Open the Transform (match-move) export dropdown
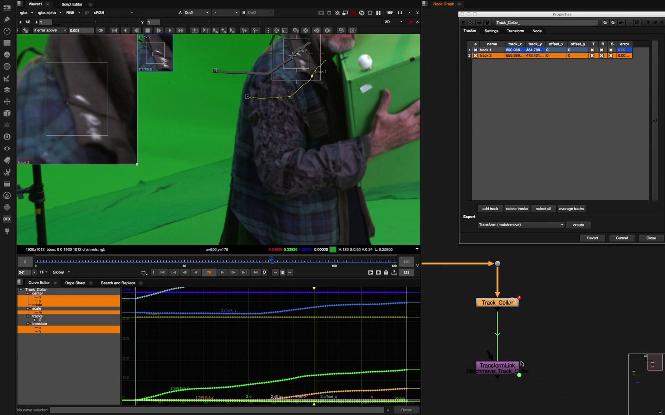 [x=521, y=225]
